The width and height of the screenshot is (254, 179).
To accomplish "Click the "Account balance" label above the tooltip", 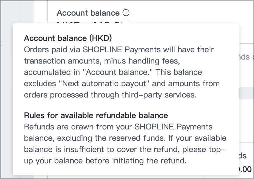I will click(x=88, y=13).
